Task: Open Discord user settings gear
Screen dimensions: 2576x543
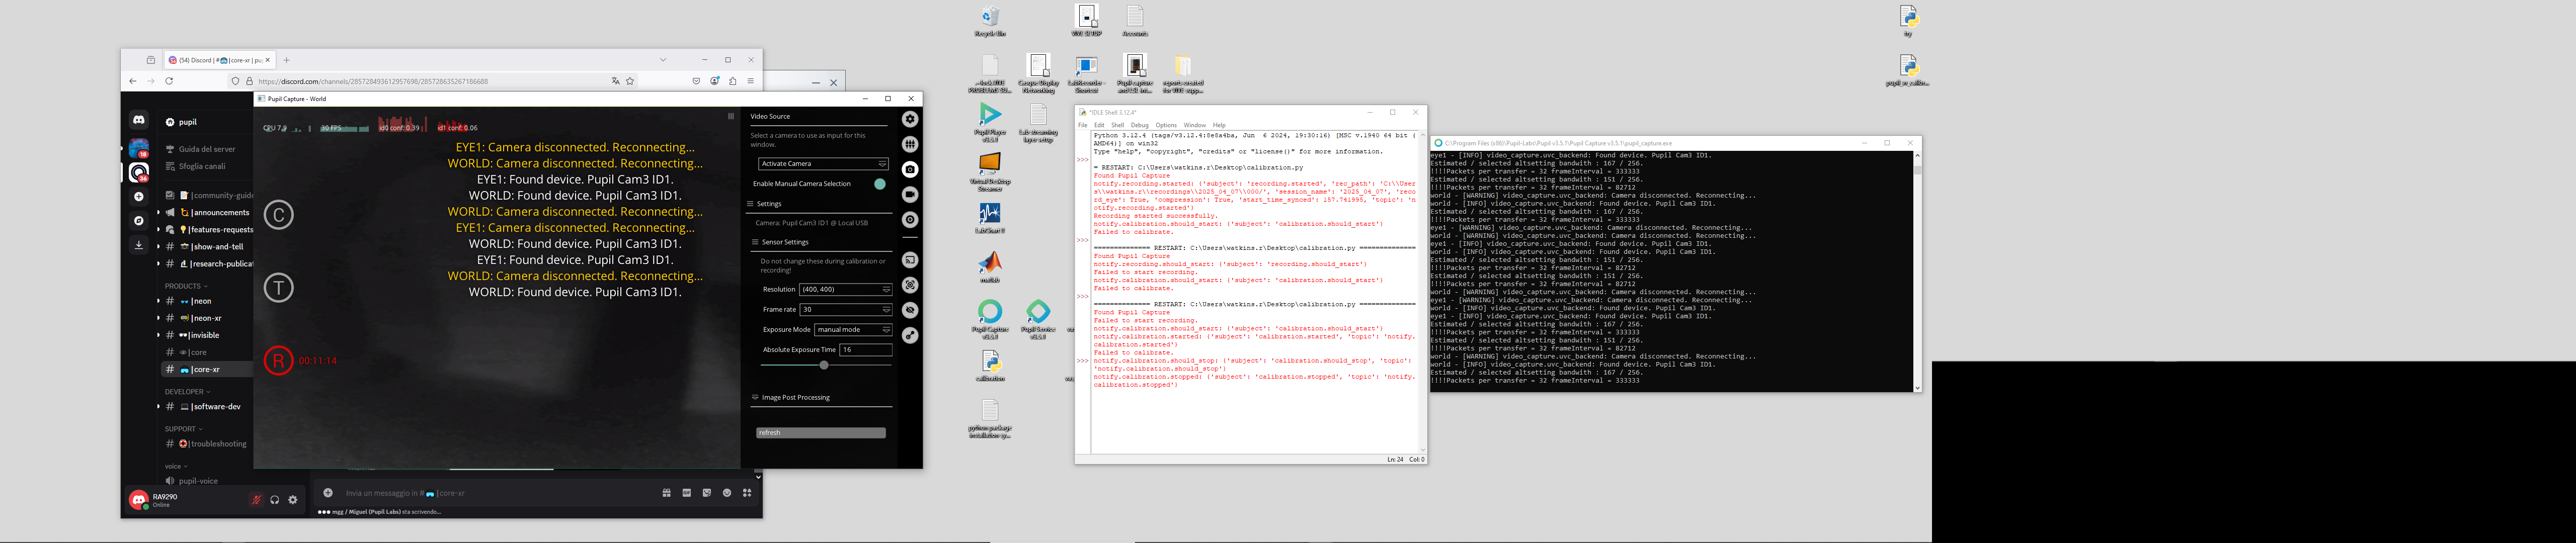Action: pyautogui.click(x=293, y=500)
